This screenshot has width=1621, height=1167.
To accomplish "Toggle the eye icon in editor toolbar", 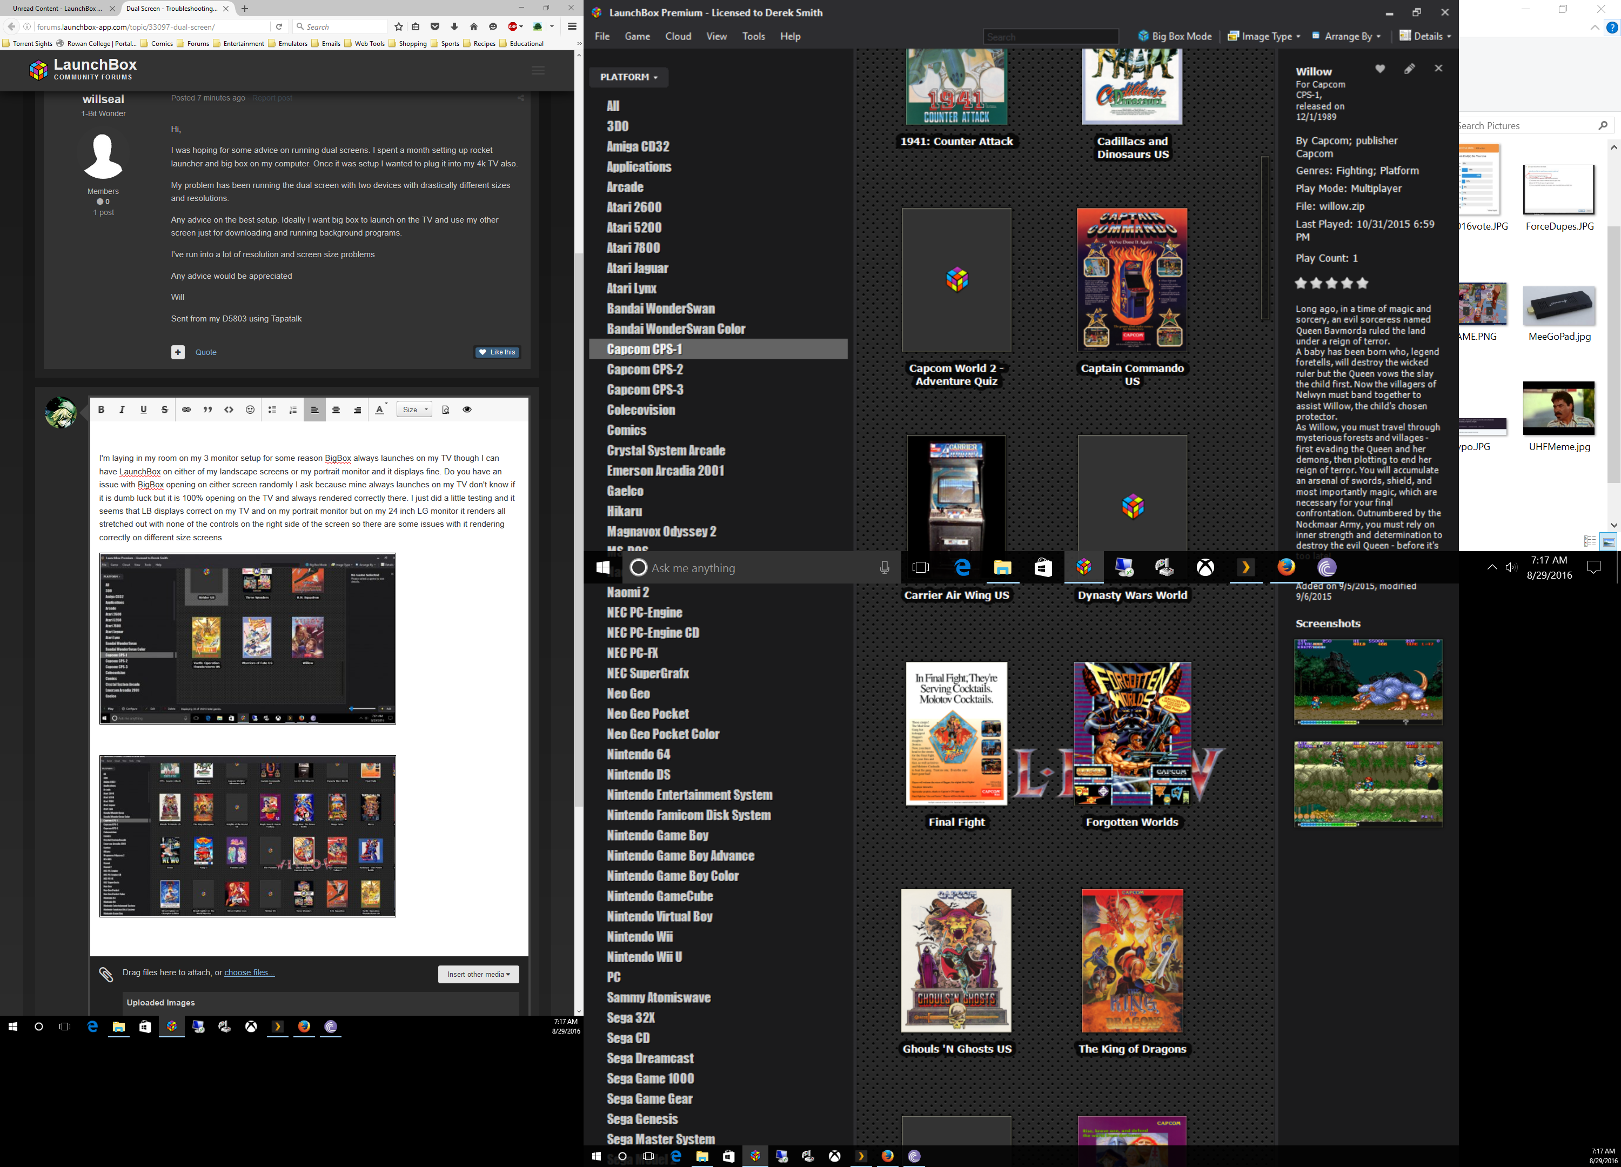I will [467, 410].
